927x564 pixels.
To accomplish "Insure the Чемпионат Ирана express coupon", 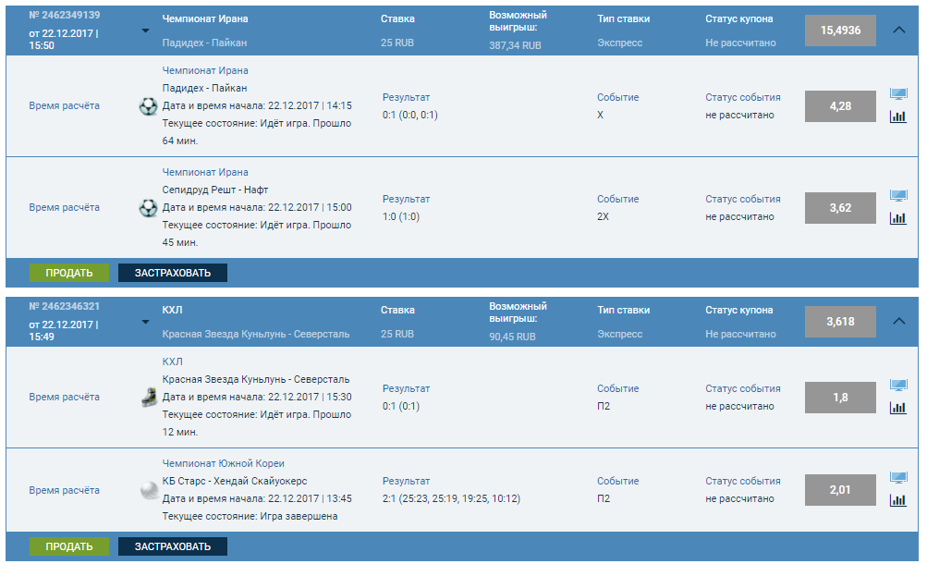I will [x=173, y=273].
